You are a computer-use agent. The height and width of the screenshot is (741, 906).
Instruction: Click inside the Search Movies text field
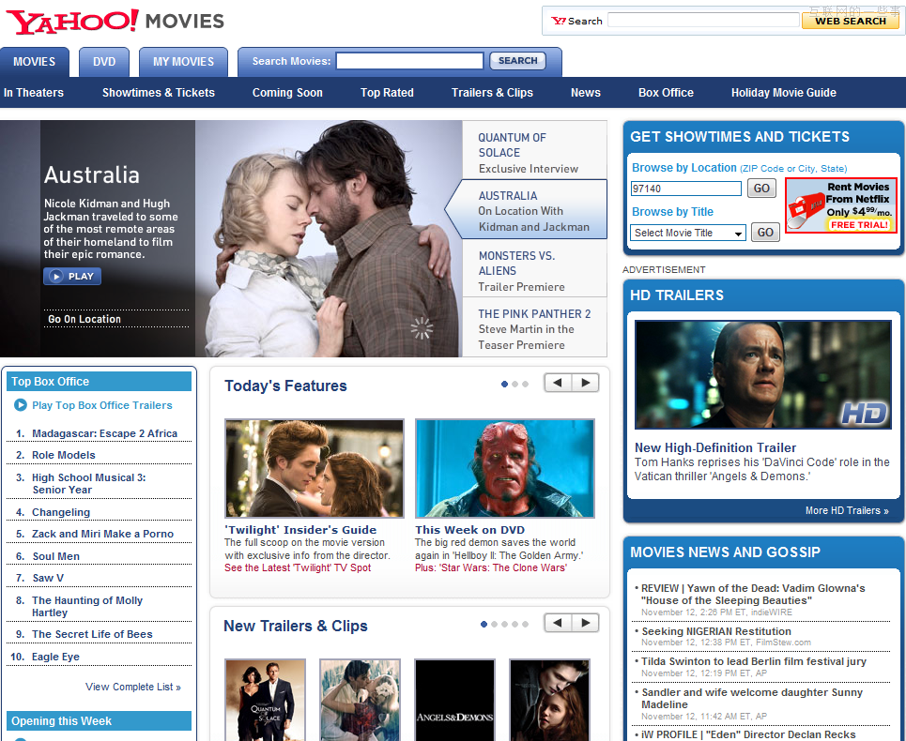coord(409,61)
